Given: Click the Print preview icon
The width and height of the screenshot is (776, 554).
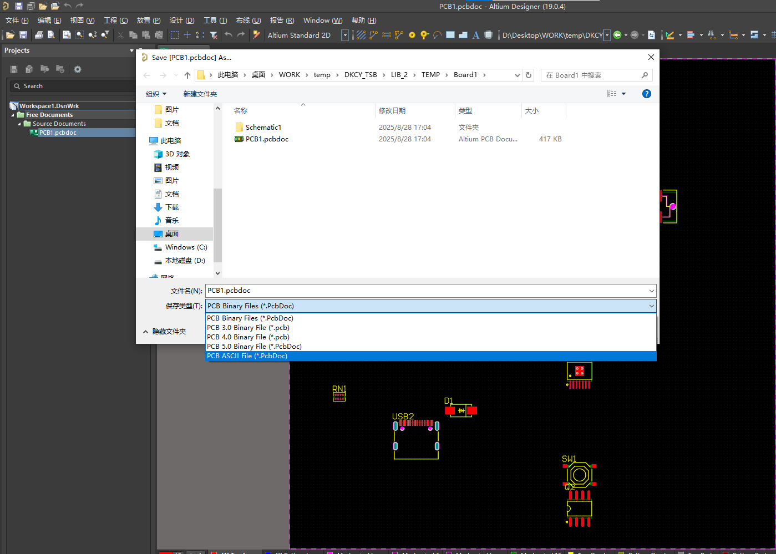Looking at the screenshot, I should point(51,35).
